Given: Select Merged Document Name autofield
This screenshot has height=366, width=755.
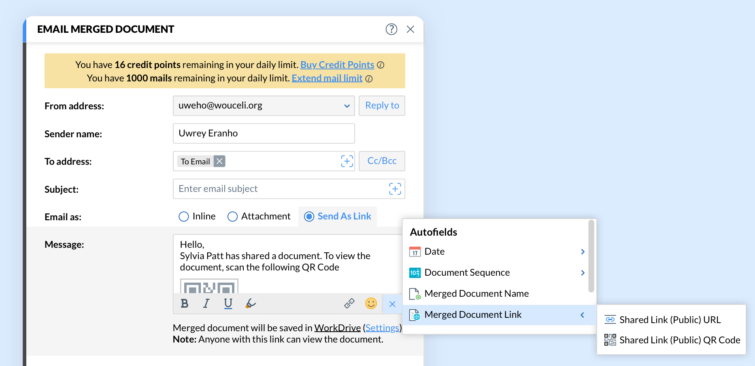Looking at the screenshot, I should [476, 294].
